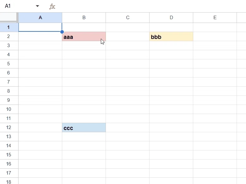Select row 7 header
The height and width of the screenshot is (184, 246).
click(x=9, y=82)
